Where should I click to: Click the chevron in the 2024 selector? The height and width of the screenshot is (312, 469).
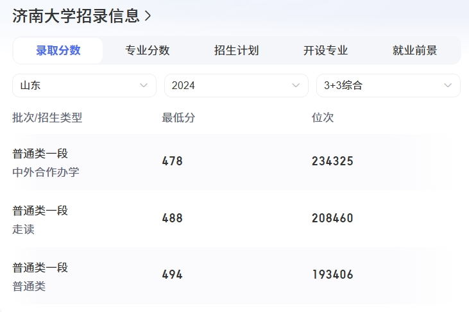pos(296,85)
